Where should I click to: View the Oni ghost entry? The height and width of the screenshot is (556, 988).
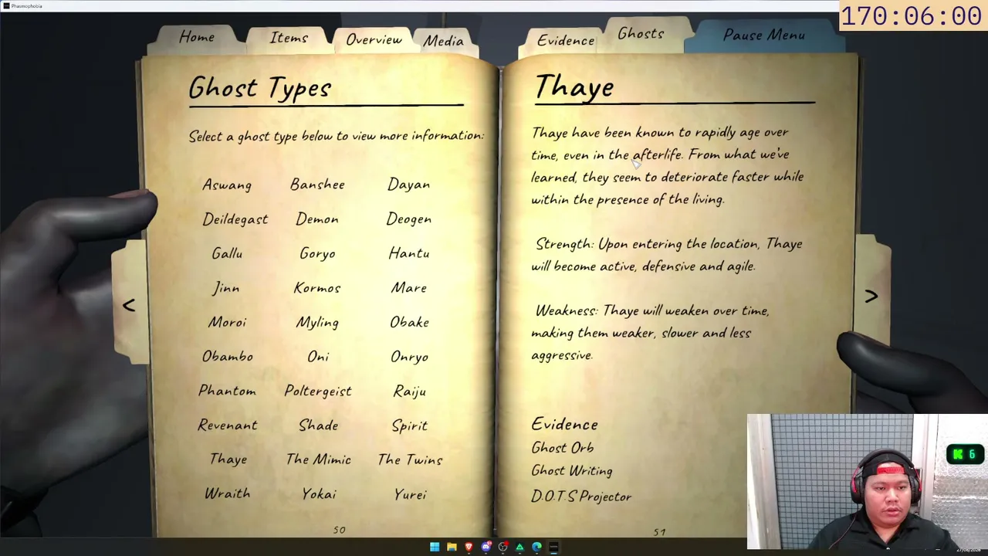pos(318,357)
